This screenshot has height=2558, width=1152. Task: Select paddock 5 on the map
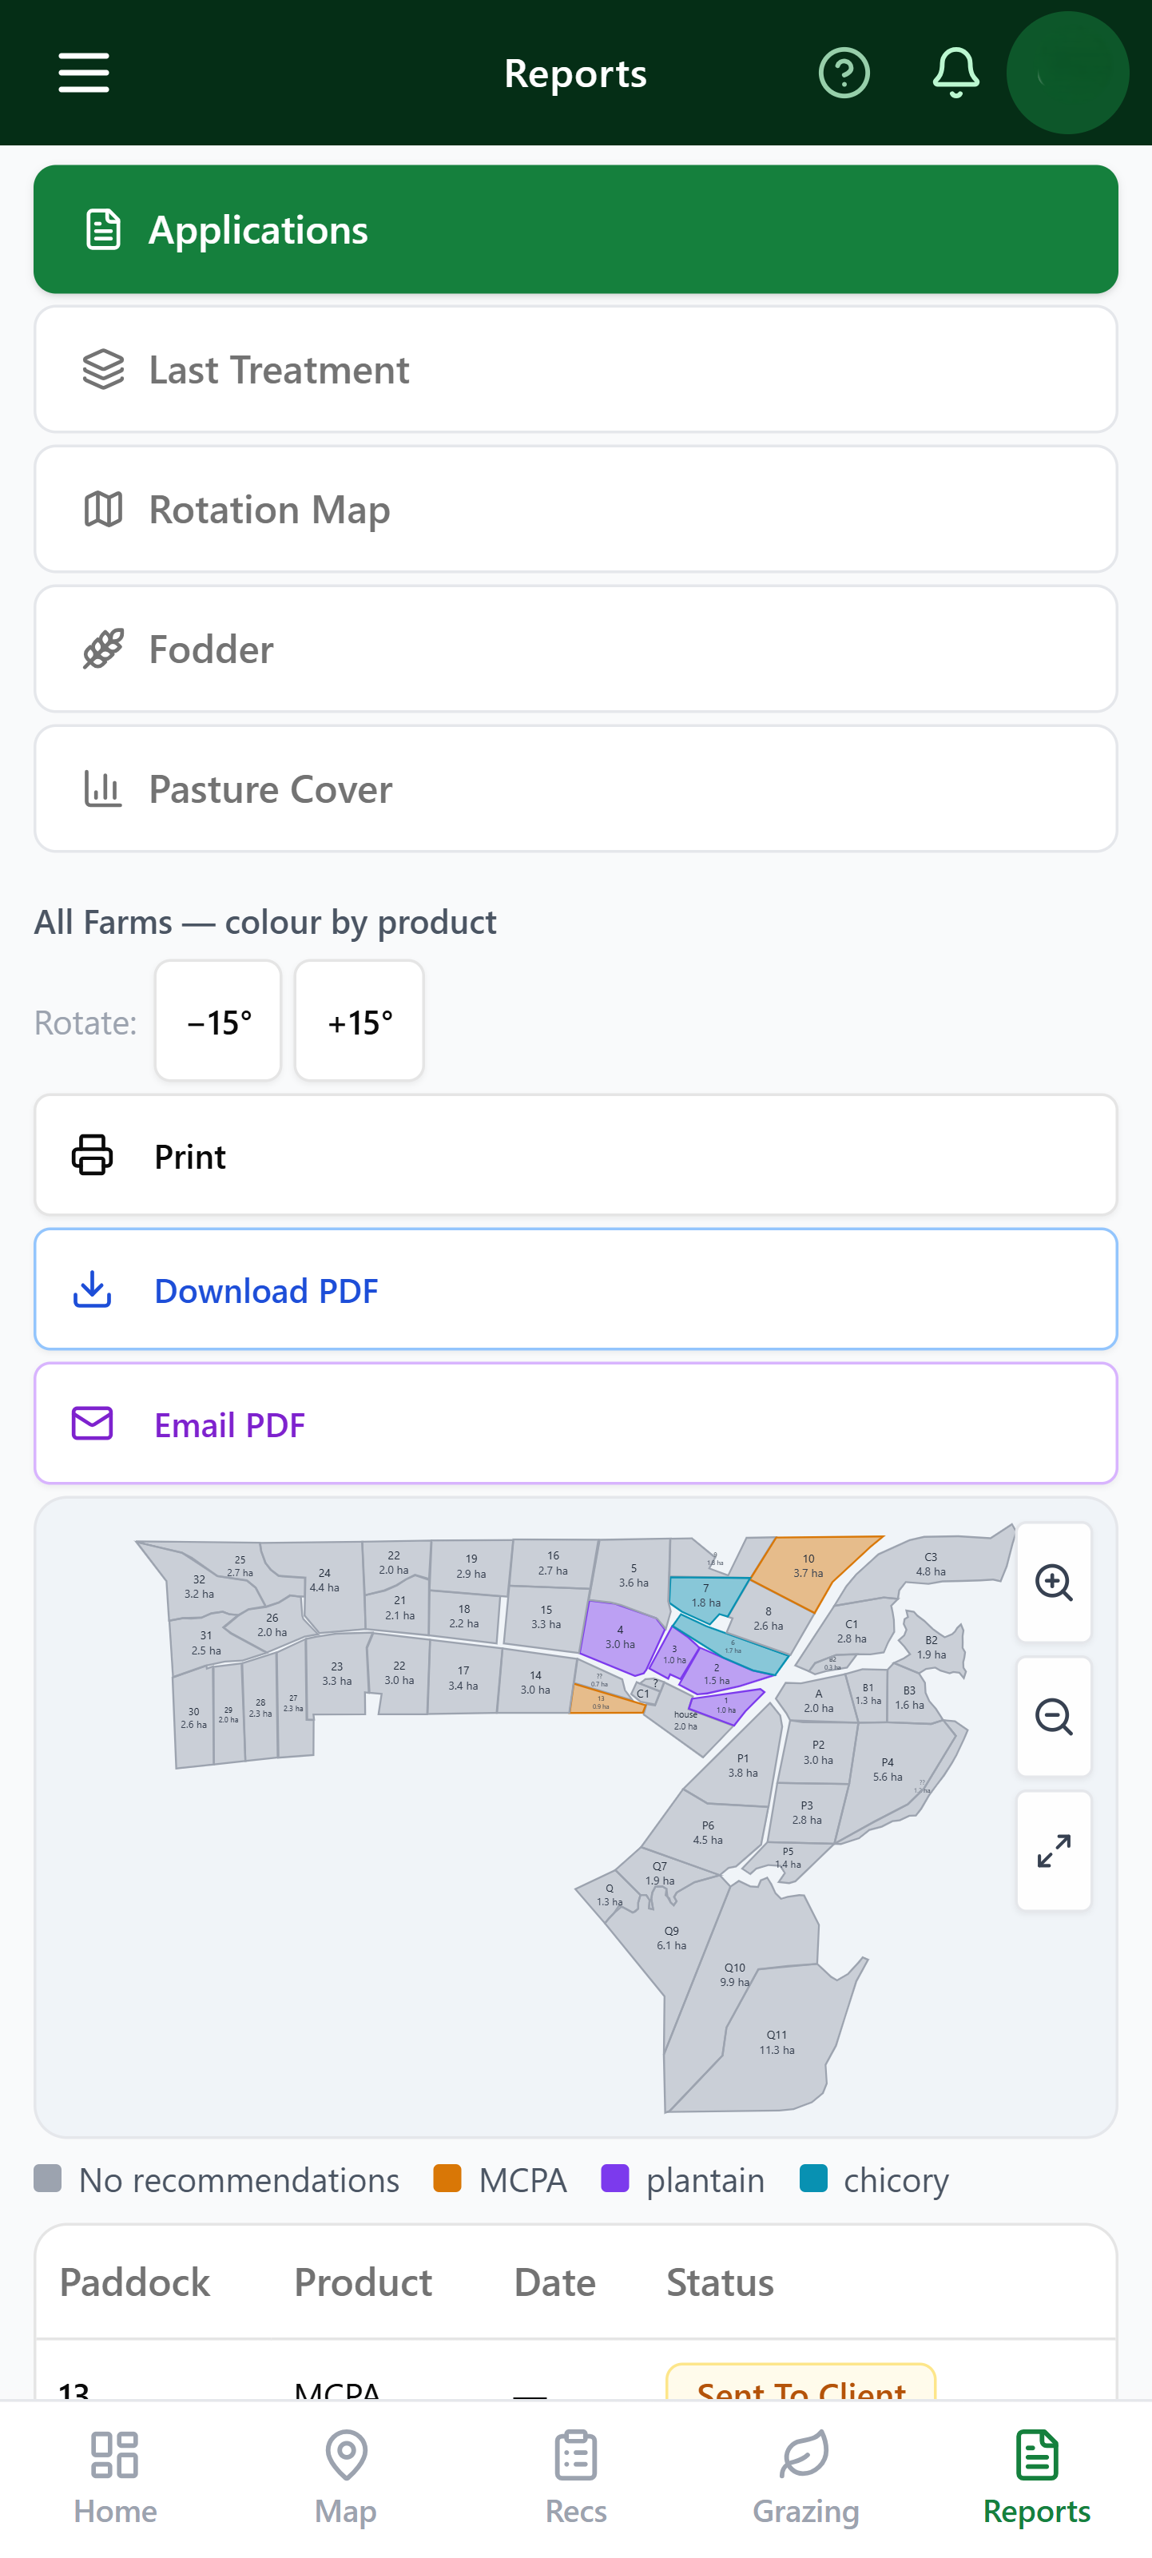pyautogui.click(x=634, y=1576)
